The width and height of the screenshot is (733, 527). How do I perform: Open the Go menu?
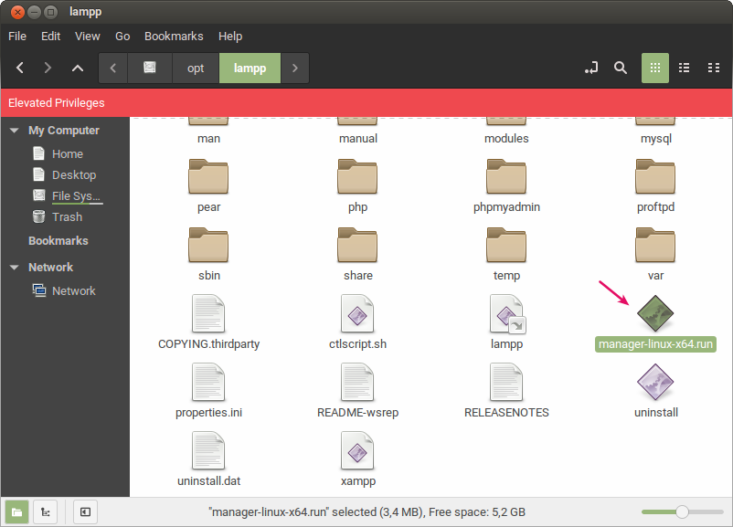[x=122, y=36]
